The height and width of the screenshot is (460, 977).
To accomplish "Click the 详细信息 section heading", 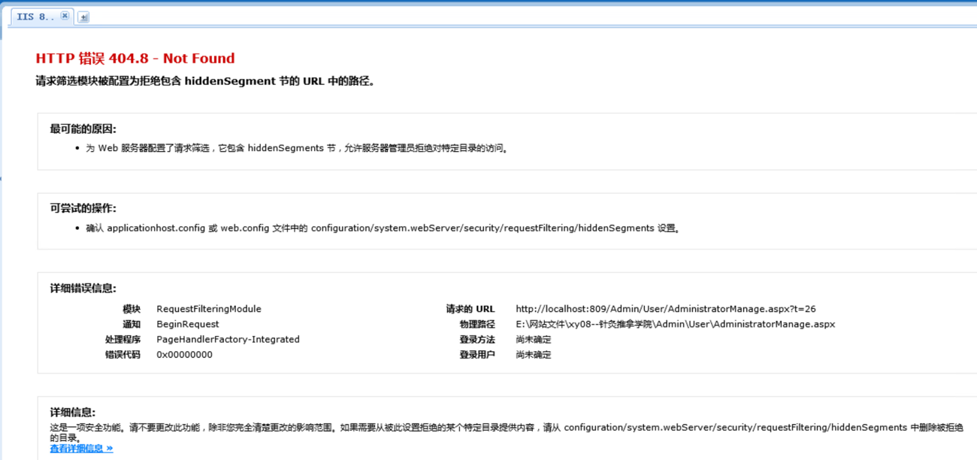I will [73, 412].
